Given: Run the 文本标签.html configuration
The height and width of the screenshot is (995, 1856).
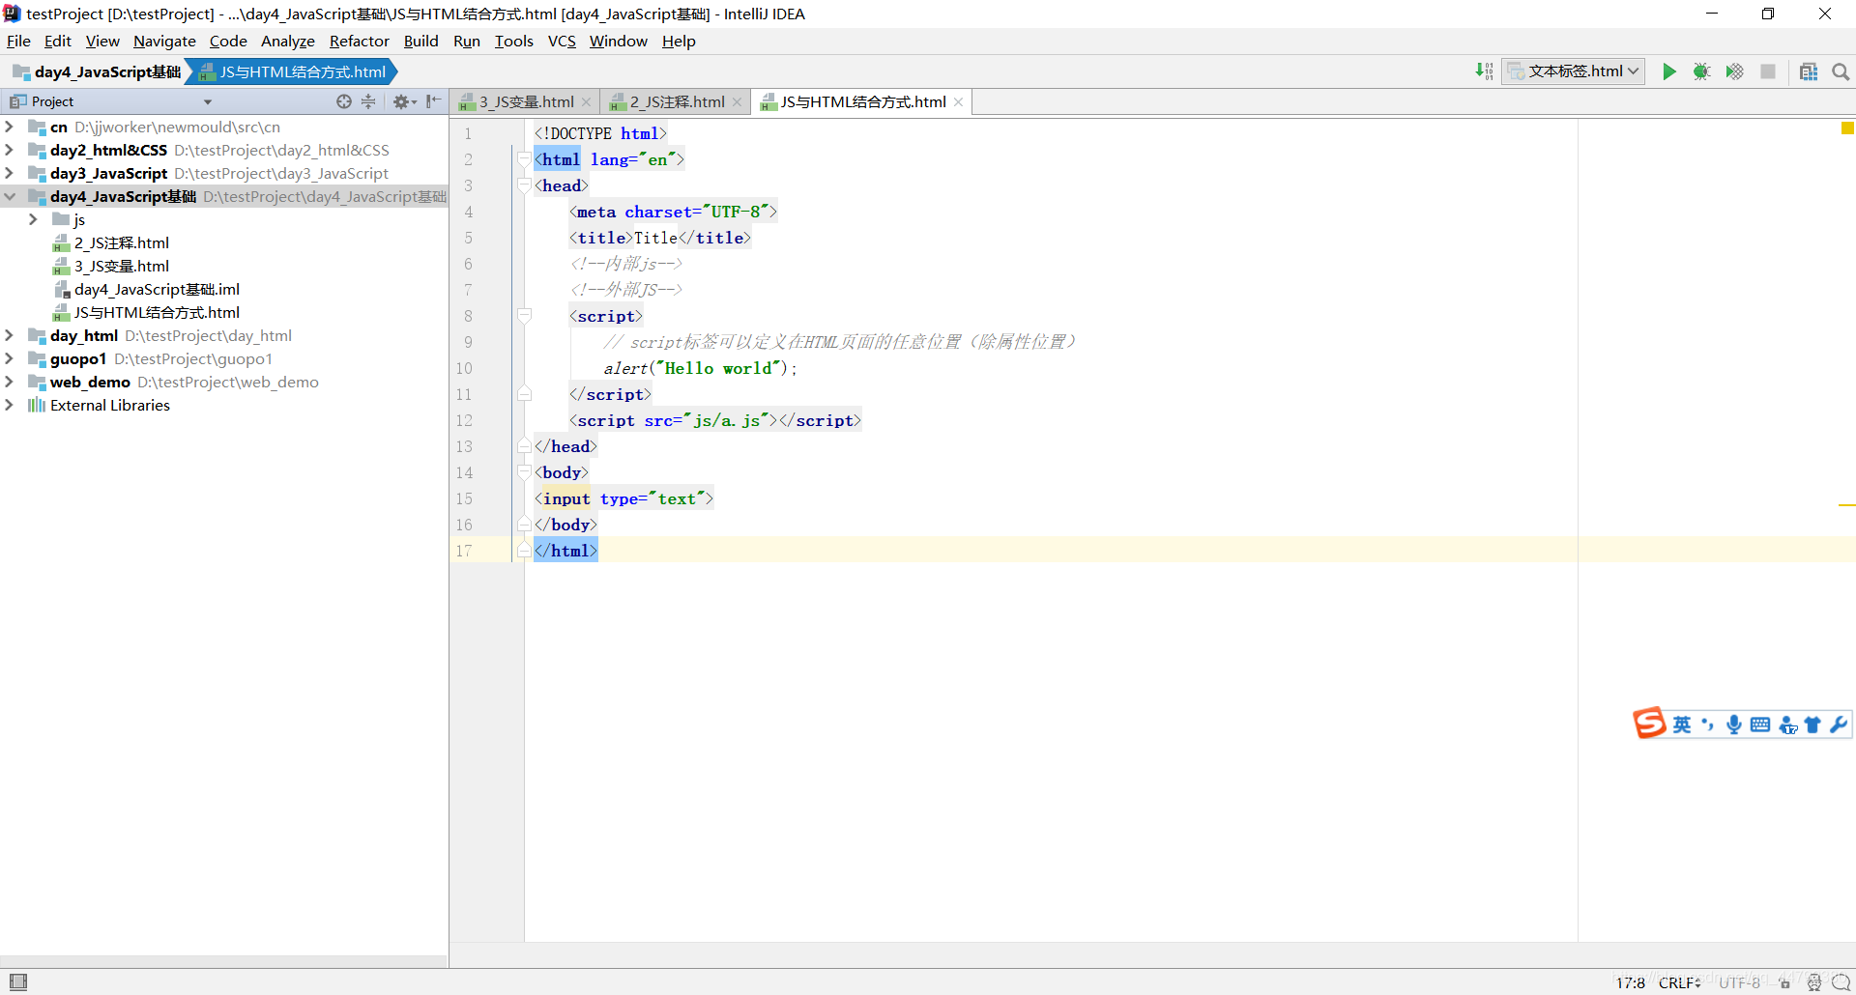Looking at the screenshot, I should (1668, 71).
